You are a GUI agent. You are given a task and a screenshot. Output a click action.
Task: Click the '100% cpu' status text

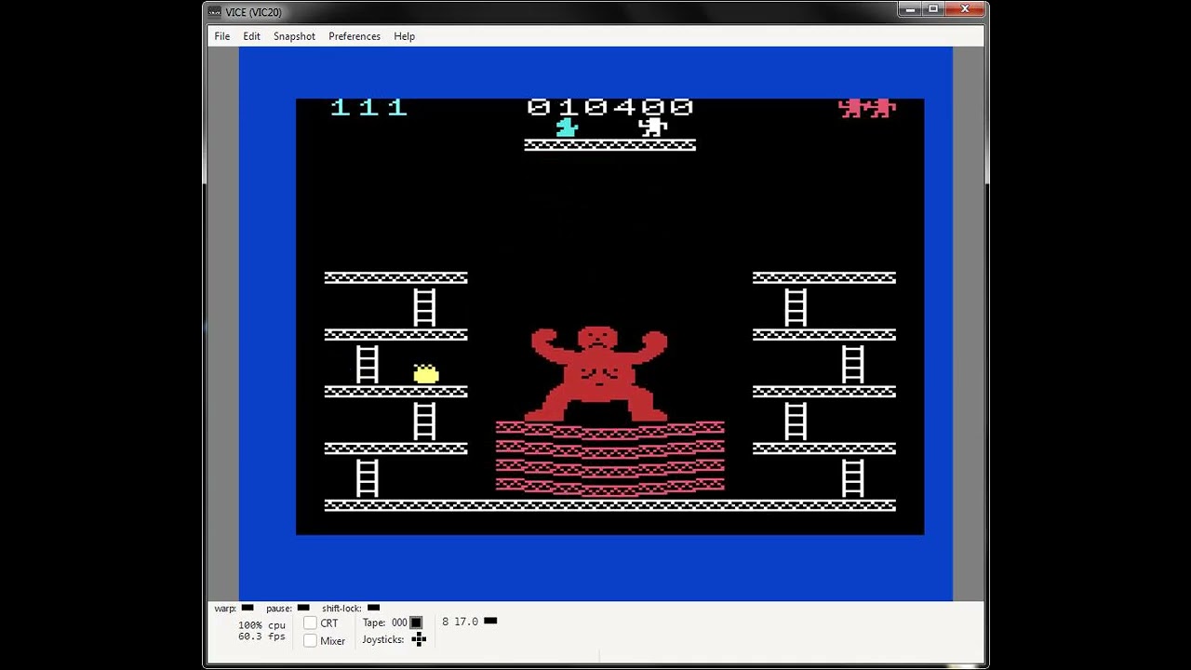click(261, 625)
